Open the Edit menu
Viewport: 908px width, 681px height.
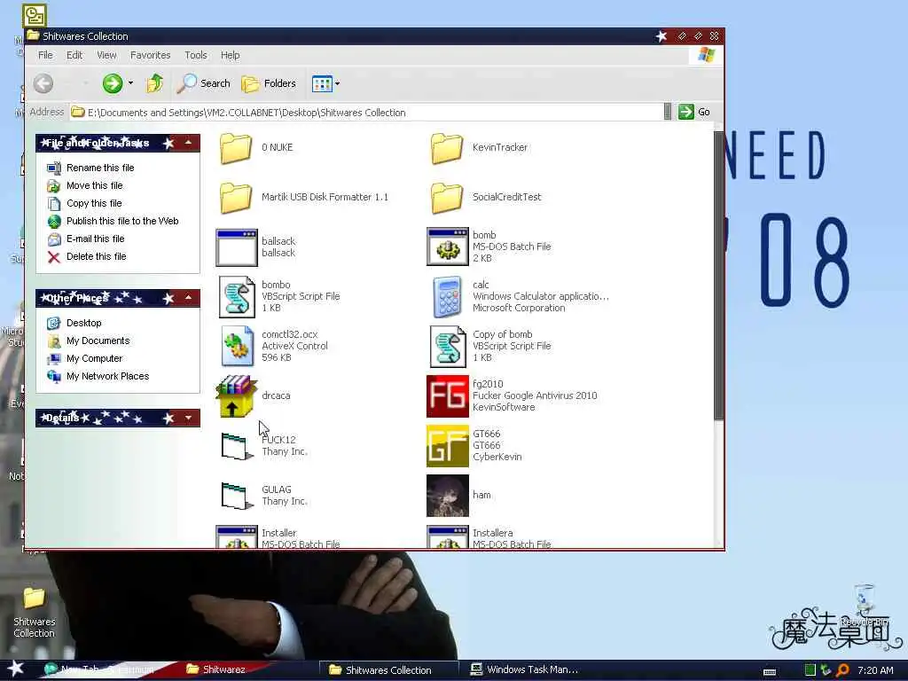74,55
